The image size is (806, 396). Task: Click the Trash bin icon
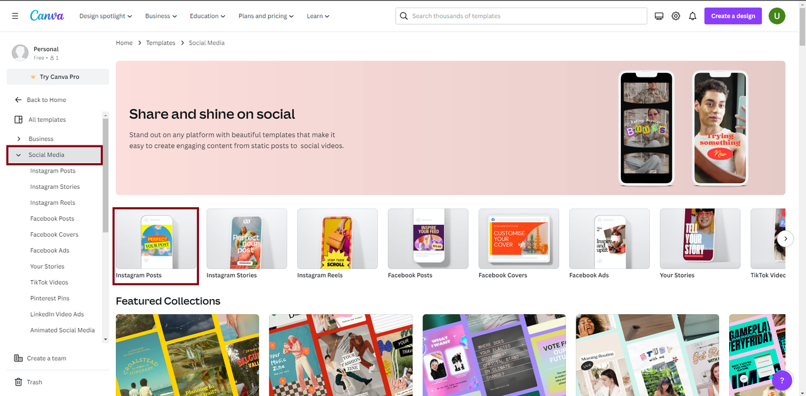coord(18,382)
